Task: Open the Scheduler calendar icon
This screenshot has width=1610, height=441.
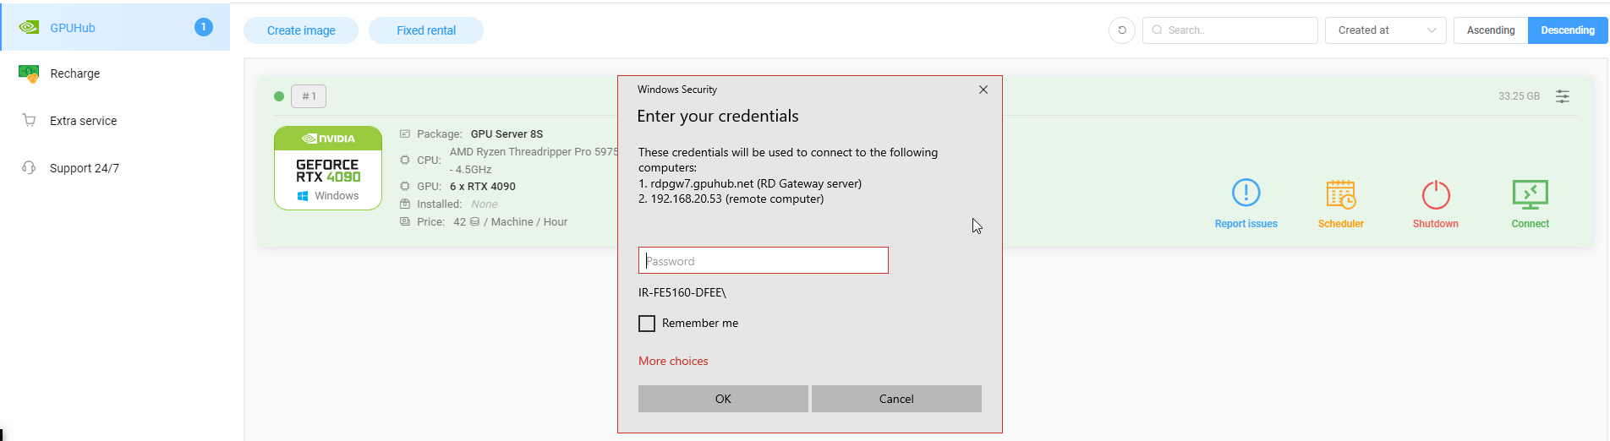Action: click(x=1340, y=193)
